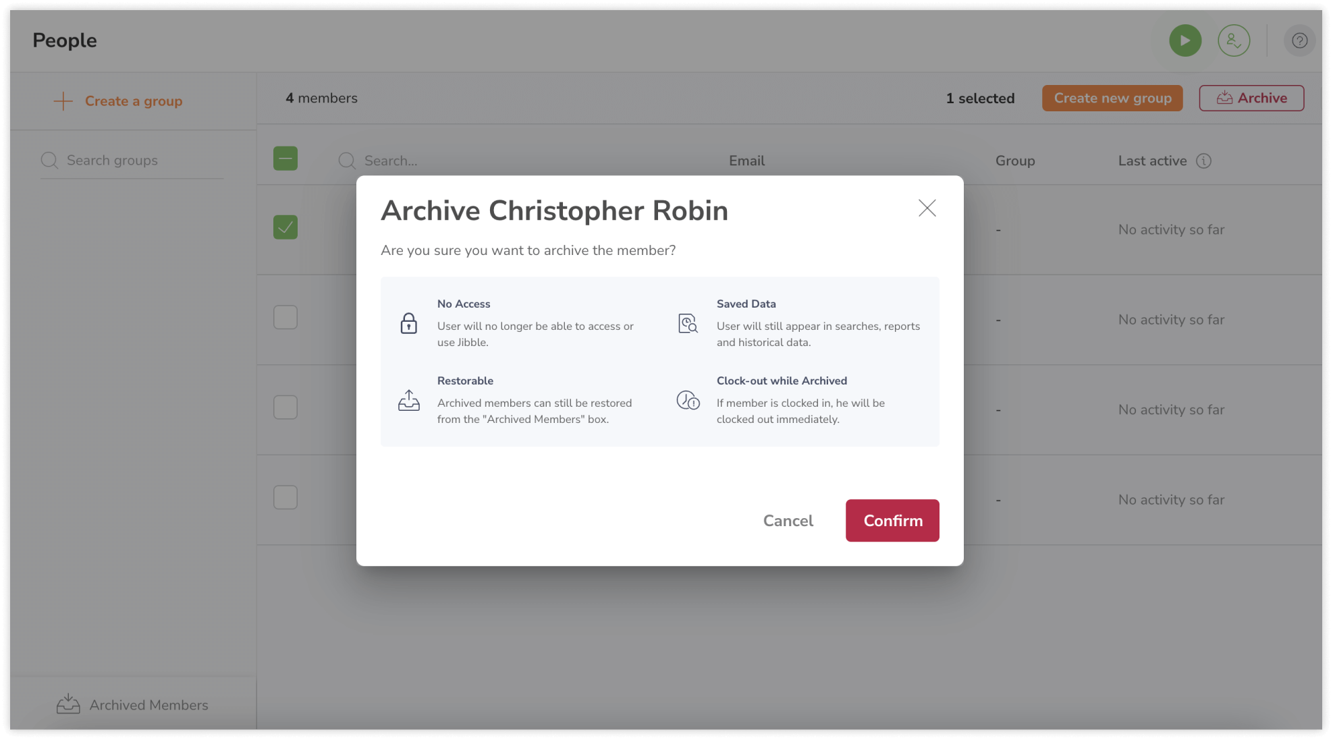1333x740 pixels.
Task: Toggle the select-all header checkbox
Action: [x=285, y=159]
